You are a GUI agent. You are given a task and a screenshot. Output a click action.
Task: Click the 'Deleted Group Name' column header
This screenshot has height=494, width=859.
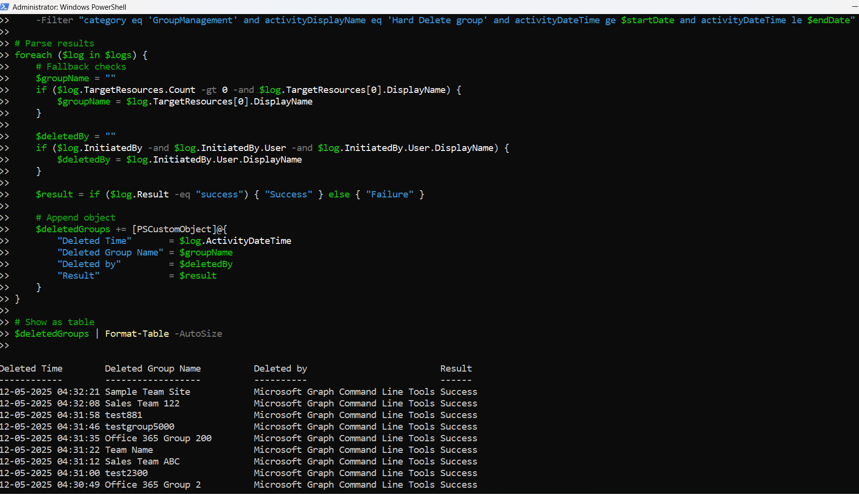point(152,369)
